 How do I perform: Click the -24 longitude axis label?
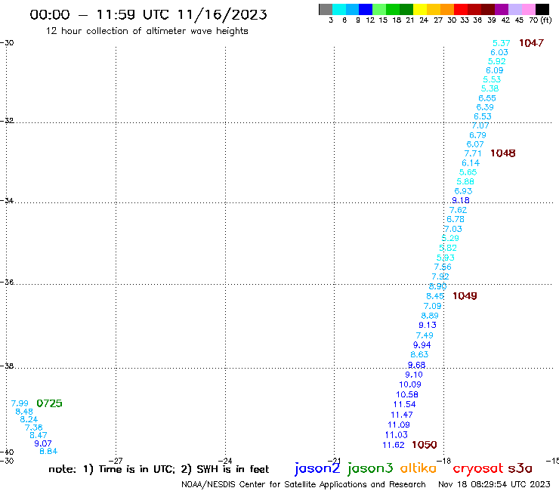tap(225, 461)
